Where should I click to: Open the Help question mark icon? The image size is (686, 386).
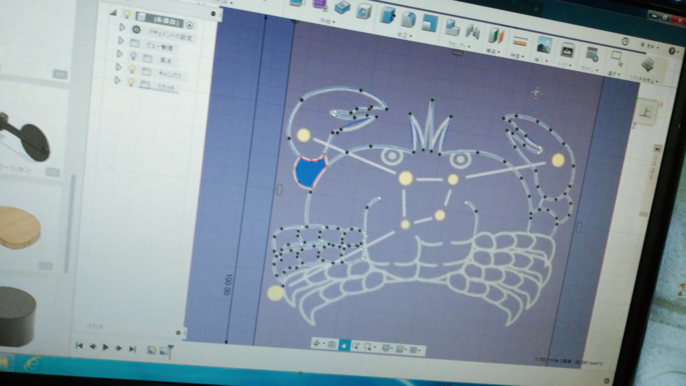click(673, 51)
